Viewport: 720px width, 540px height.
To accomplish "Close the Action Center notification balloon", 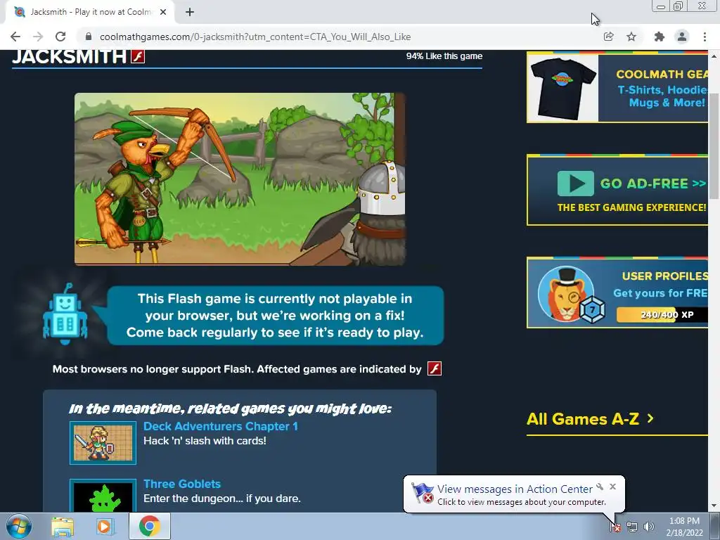I will coord(612,487).
